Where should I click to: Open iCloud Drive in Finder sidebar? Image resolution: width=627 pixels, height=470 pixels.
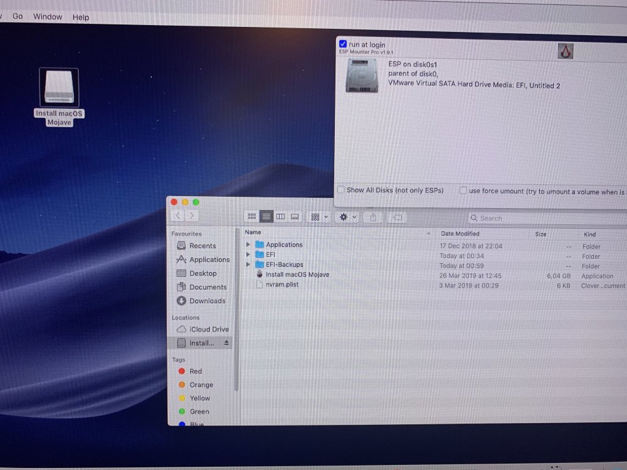pos(203,329)
